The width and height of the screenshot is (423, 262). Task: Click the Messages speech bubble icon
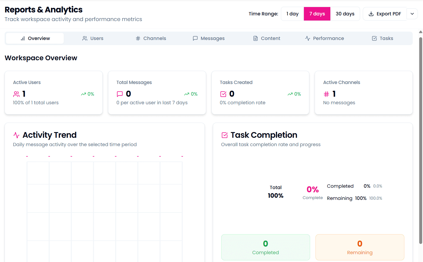tap(195, 38)
